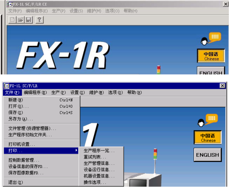229x187 pixels.
Task: Open 编辑程序(E) menu in lower window
Action: (35, 92)
